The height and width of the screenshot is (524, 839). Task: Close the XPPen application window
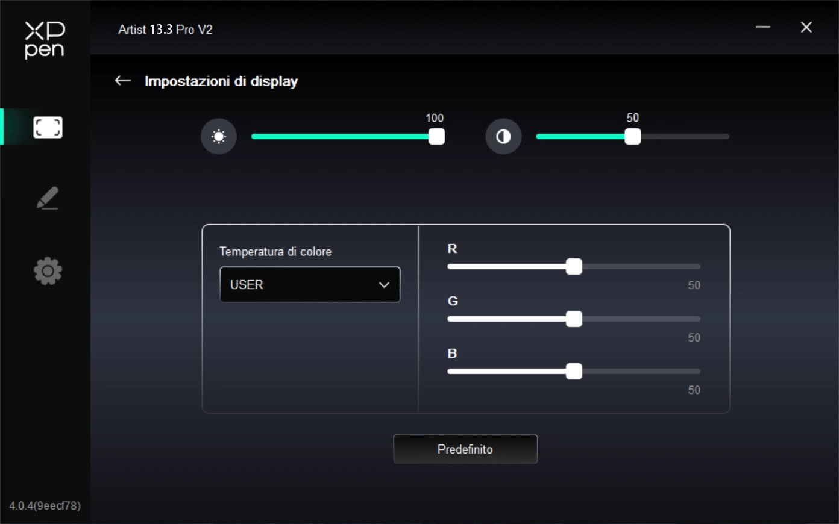806,28
